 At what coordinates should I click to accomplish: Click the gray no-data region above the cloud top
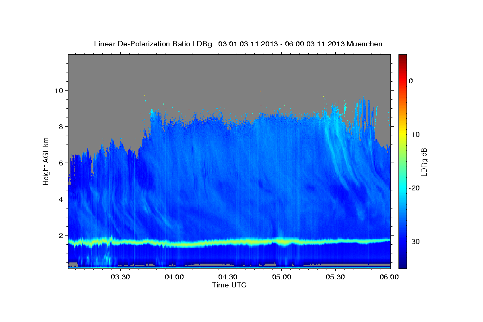[229, 76]
